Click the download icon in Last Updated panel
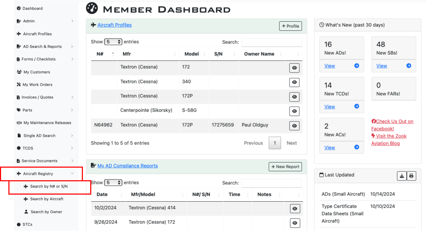 (402, 176)
